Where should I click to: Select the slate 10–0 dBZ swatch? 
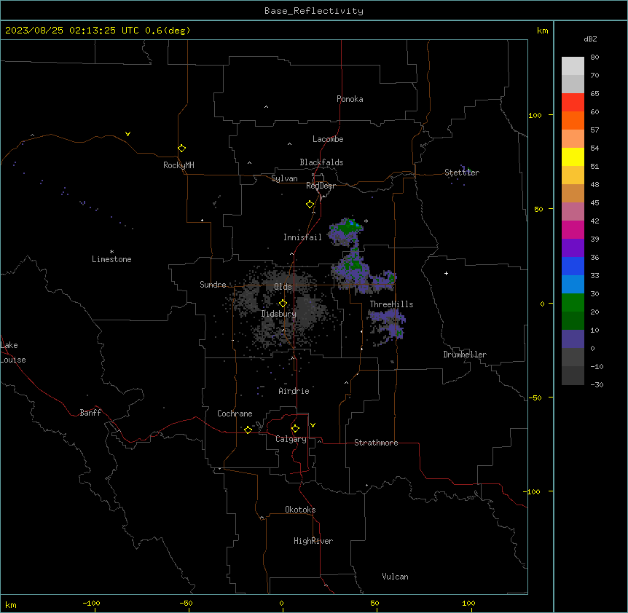coord(573,339)
